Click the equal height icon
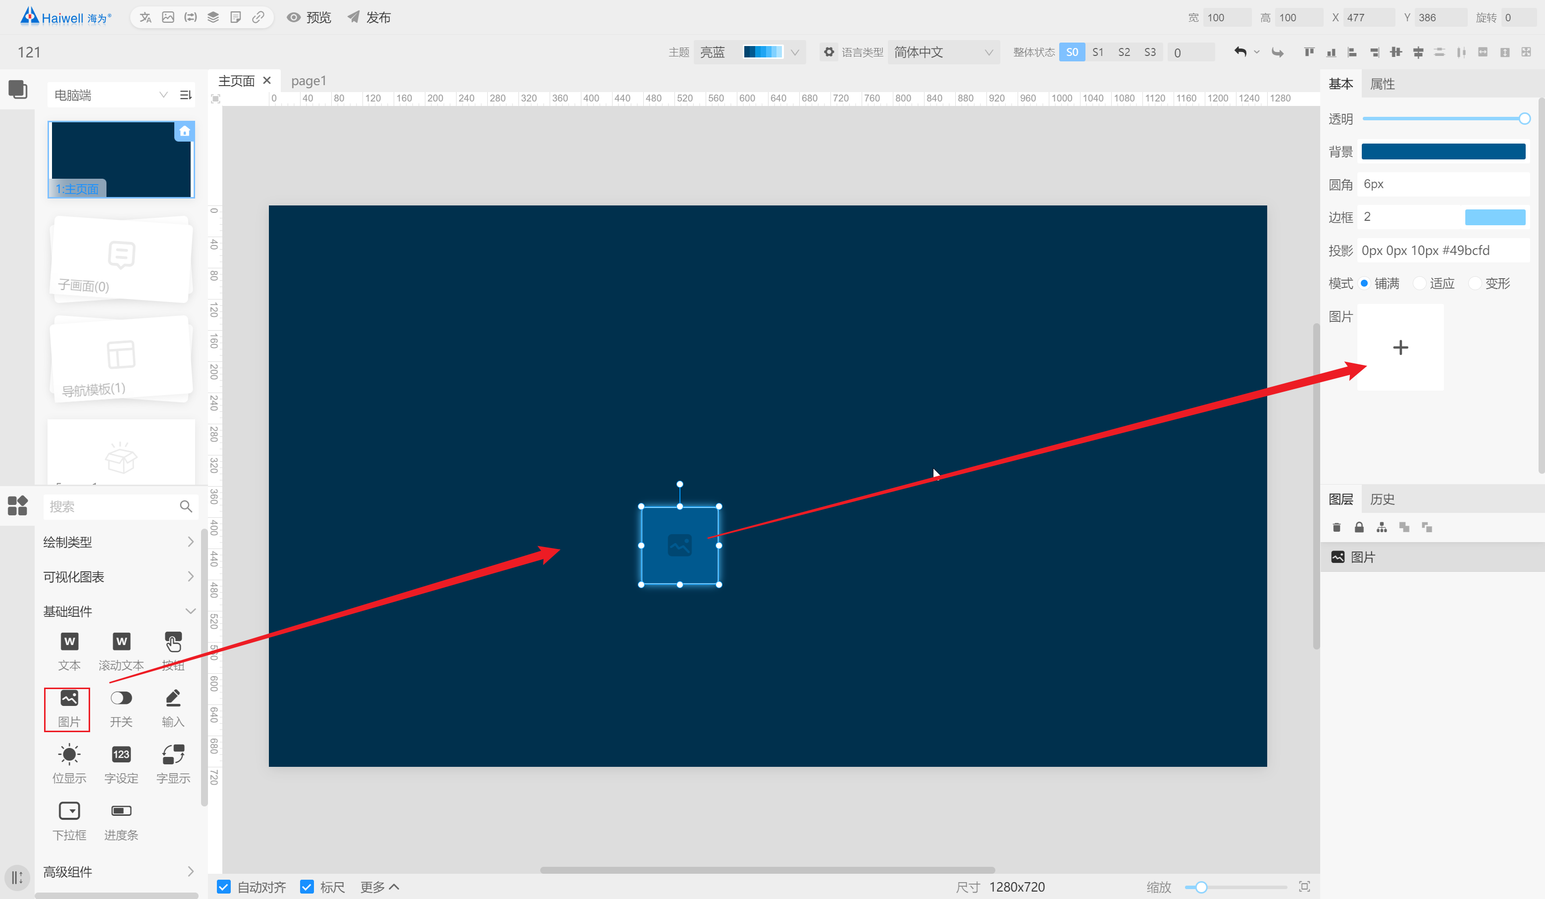The height and width of the screenshot is (899, 1545). point(1505,52)
